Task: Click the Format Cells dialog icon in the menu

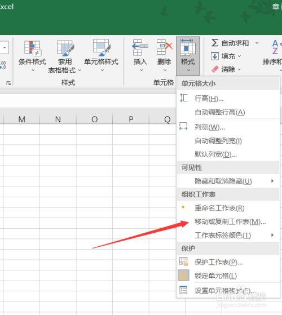Action: (183, 290)
